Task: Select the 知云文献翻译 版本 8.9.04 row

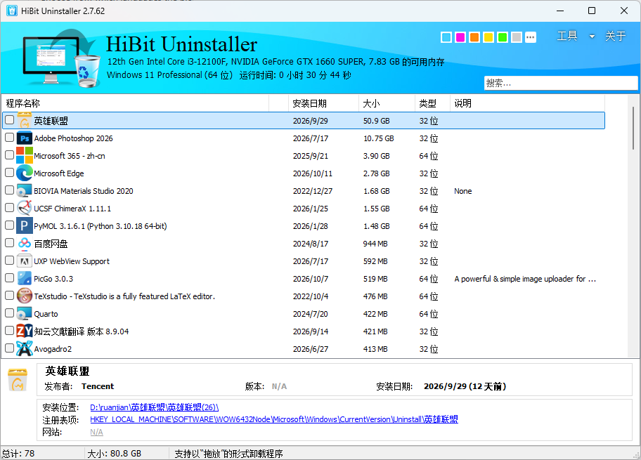Action: coord(304,331)
